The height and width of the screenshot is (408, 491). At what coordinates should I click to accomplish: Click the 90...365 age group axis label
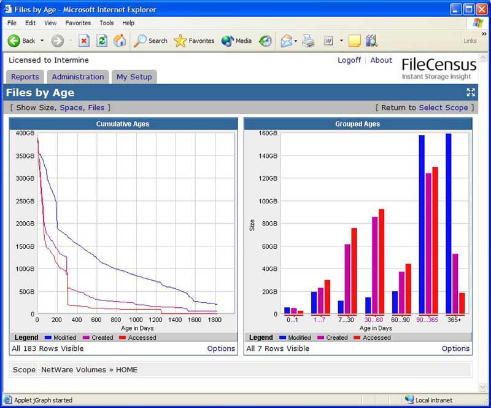[427, 320]
